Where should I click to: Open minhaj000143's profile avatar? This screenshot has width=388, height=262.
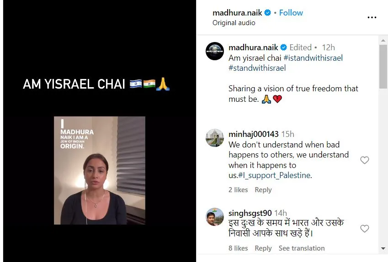tap(215, 138)
